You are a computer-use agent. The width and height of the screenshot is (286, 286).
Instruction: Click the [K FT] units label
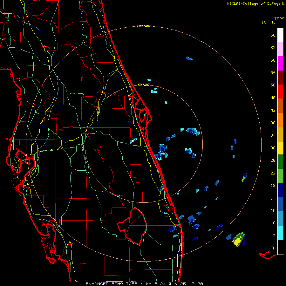click(269, 22)
